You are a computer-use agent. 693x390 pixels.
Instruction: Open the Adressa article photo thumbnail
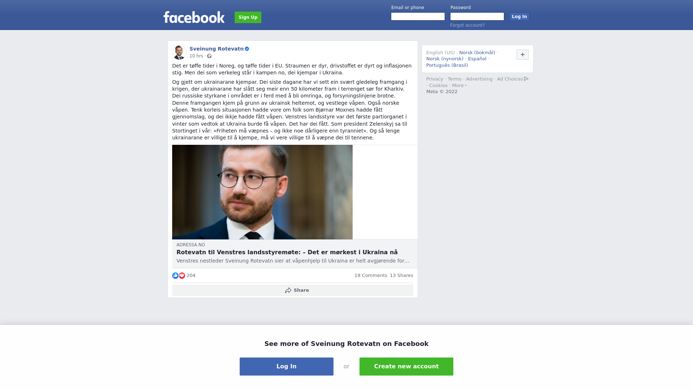[x=262, y=192]
